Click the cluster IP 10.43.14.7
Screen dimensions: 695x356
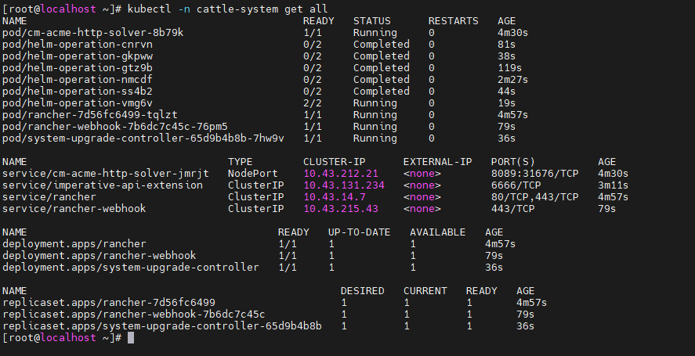click(x=335, y=196)
